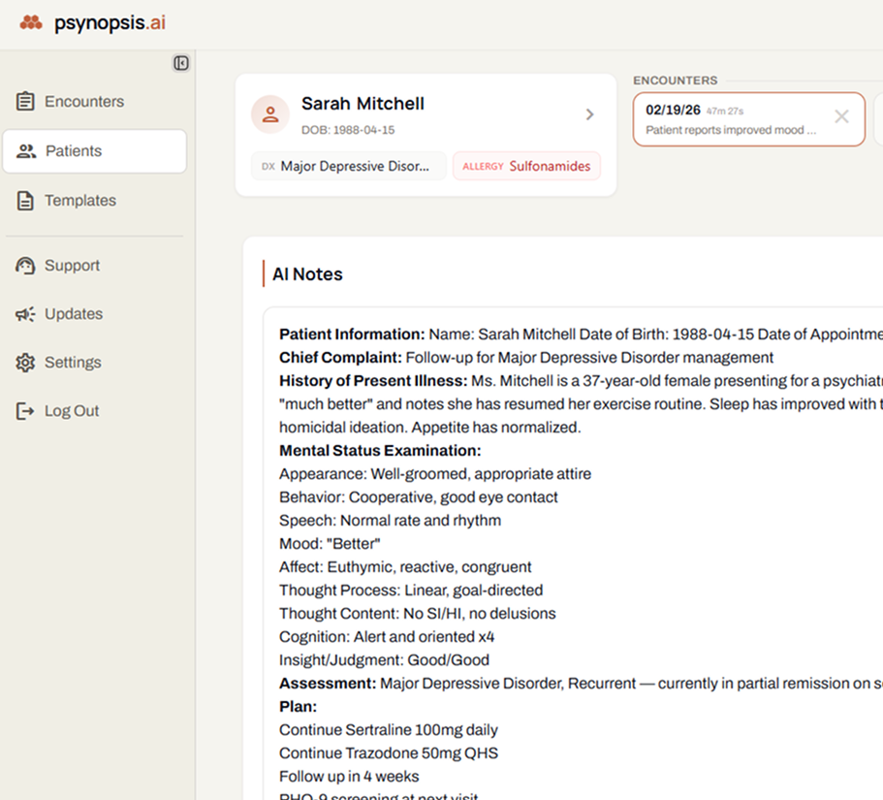
Task: Expand Sarah Mitchell's details via the chevron
Action: coord(589,113)
